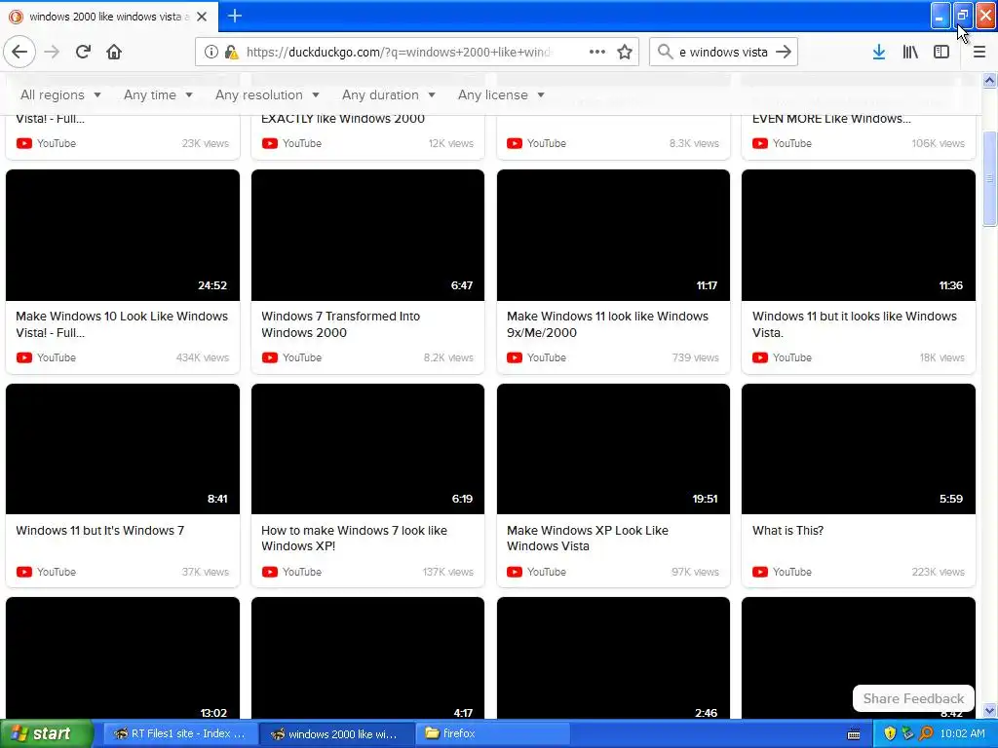This screenshot has height=748, width=998.
Task: Switch to RT Files1 site taskbar window
Action: click(179, 733)
